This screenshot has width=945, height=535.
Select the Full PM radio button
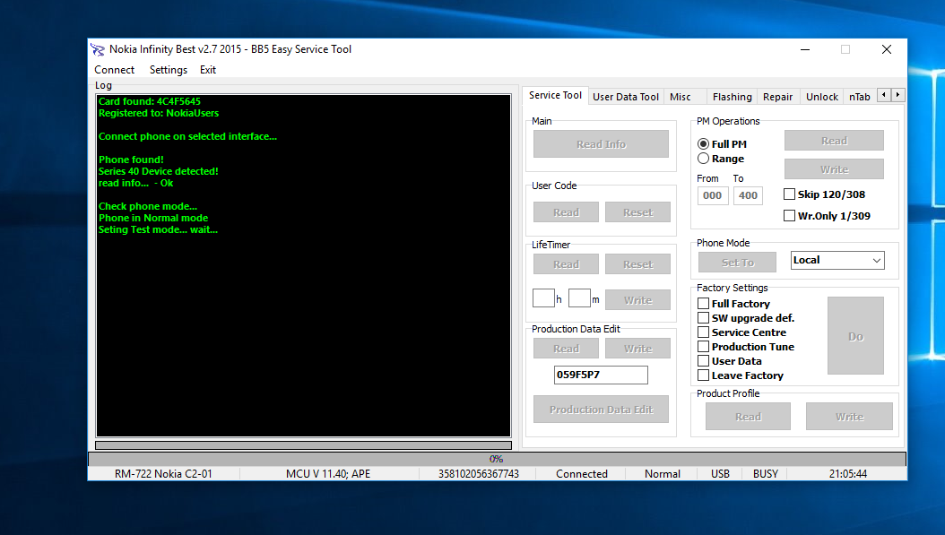703,144
